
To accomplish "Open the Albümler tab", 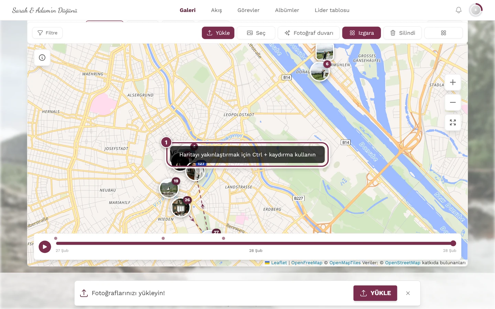I will coord(287,10).
